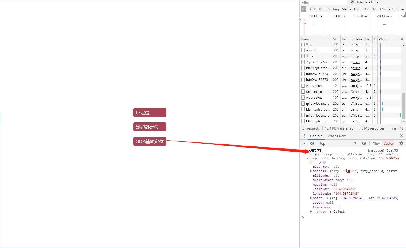Click the SDK辅助定位 button
The image size is (406, 248).
tap(150, 141)
